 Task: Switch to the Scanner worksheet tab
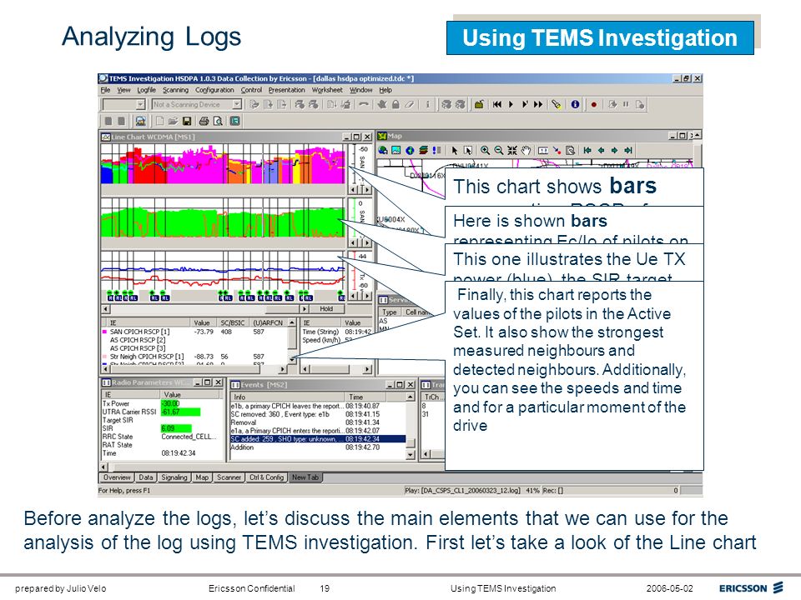point(229,477)
